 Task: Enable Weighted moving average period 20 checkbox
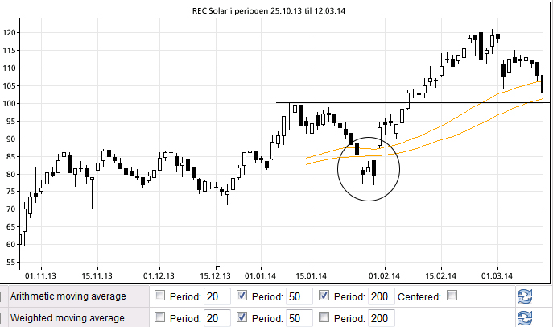(x=159, y=317)
